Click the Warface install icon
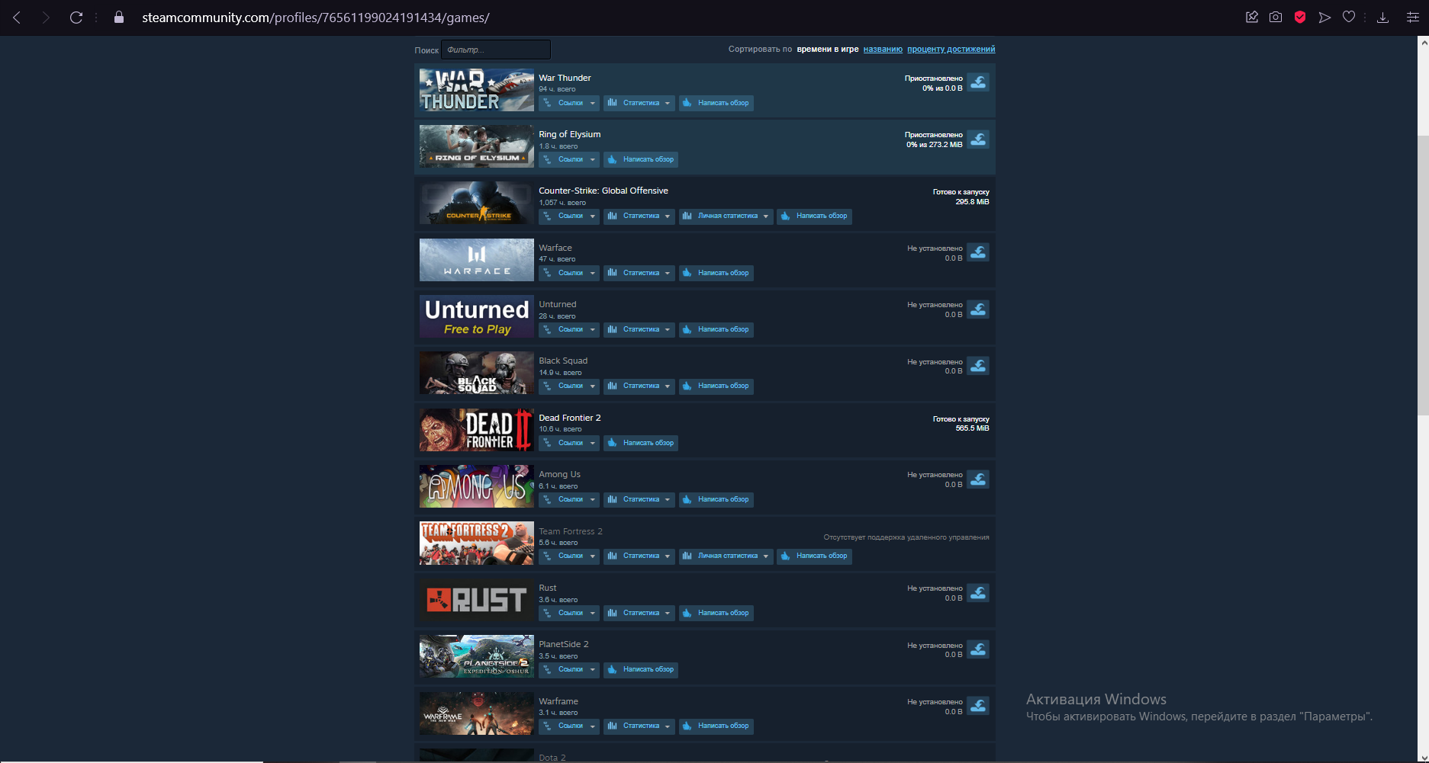 click(978, 252)
